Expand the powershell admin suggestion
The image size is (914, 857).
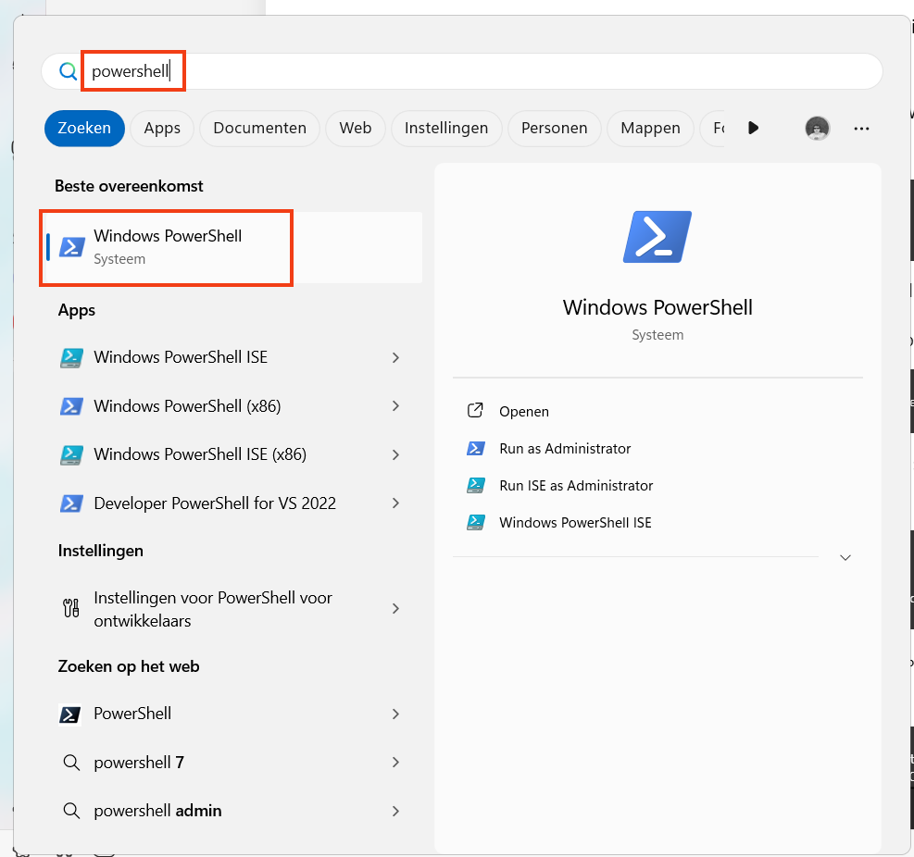pos(395,811)
